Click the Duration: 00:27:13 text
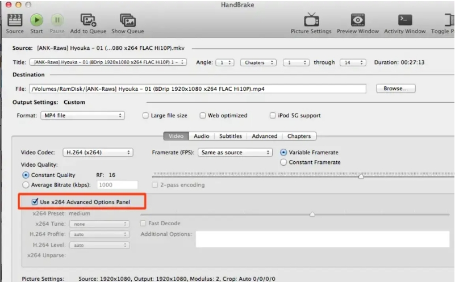 [x=399, y=62]
